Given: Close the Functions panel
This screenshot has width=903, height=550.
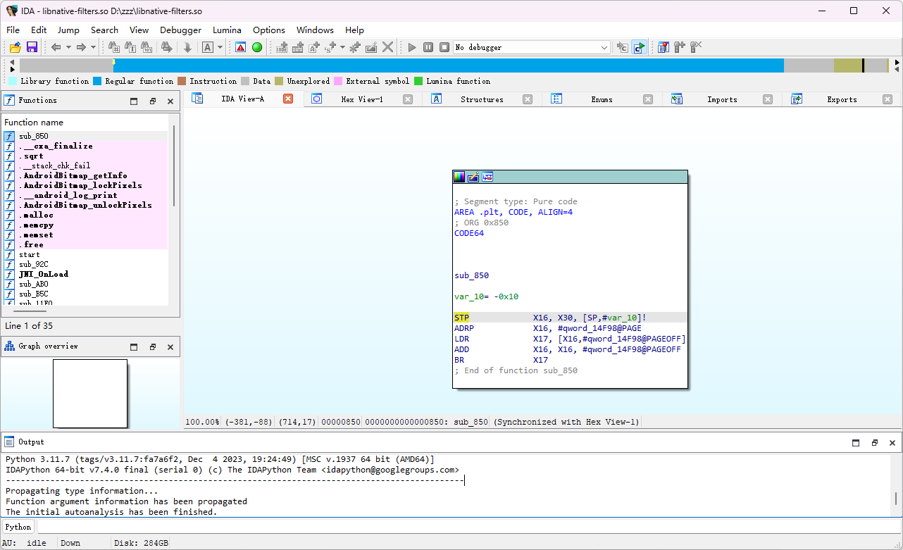Looking at the screenshot, I should click(170, 101).
